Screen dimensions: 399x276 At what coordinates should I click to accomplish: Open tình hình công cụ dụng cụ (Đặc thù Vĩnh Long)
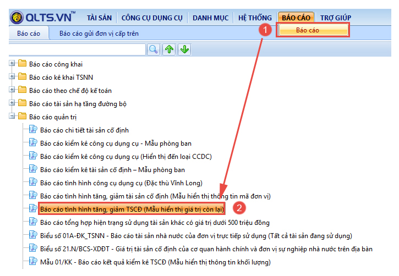coord(121,183)
